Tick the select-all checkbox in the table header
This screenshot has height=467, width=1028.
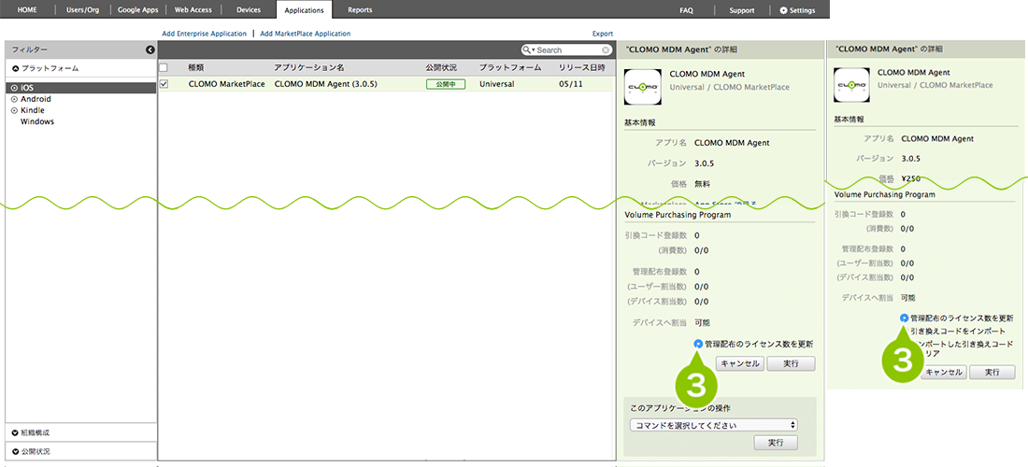click(164, 67)
